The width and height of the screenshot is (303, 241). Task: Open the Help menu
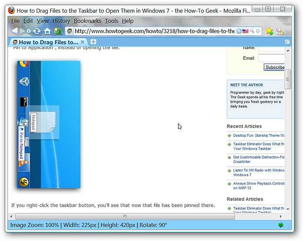click(127, 21)
